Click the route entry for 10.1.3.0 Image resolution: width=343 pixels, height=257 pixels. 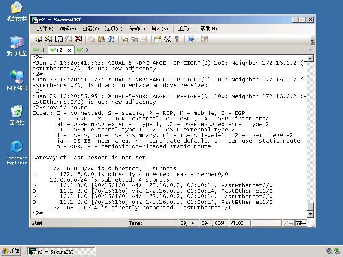tap(153, 185)
